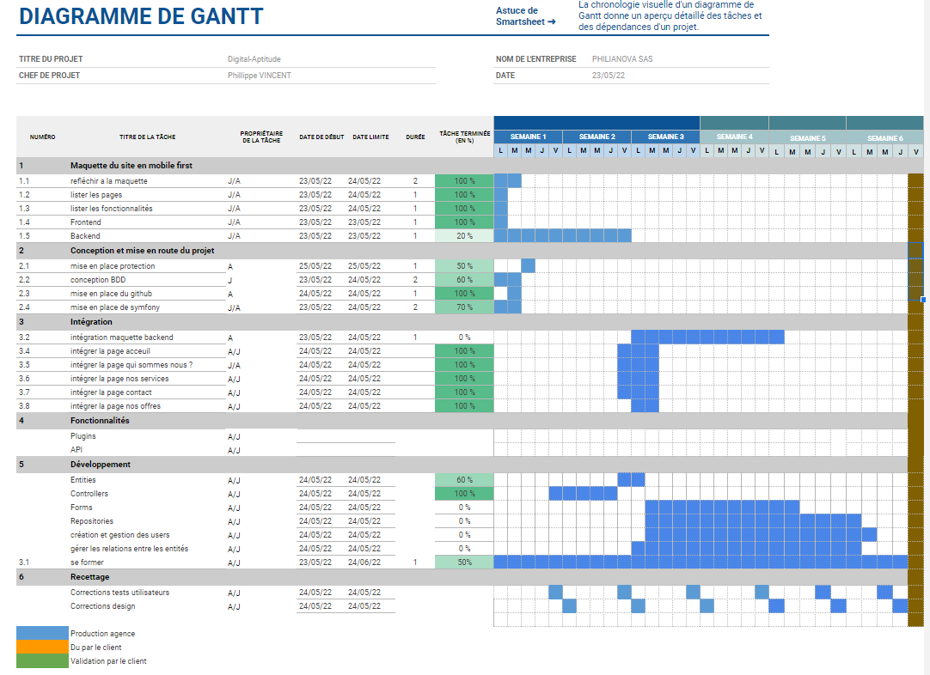Click the green Validation par le client swatch
Screen dimensions: 930x675
(x=42, y=661)
